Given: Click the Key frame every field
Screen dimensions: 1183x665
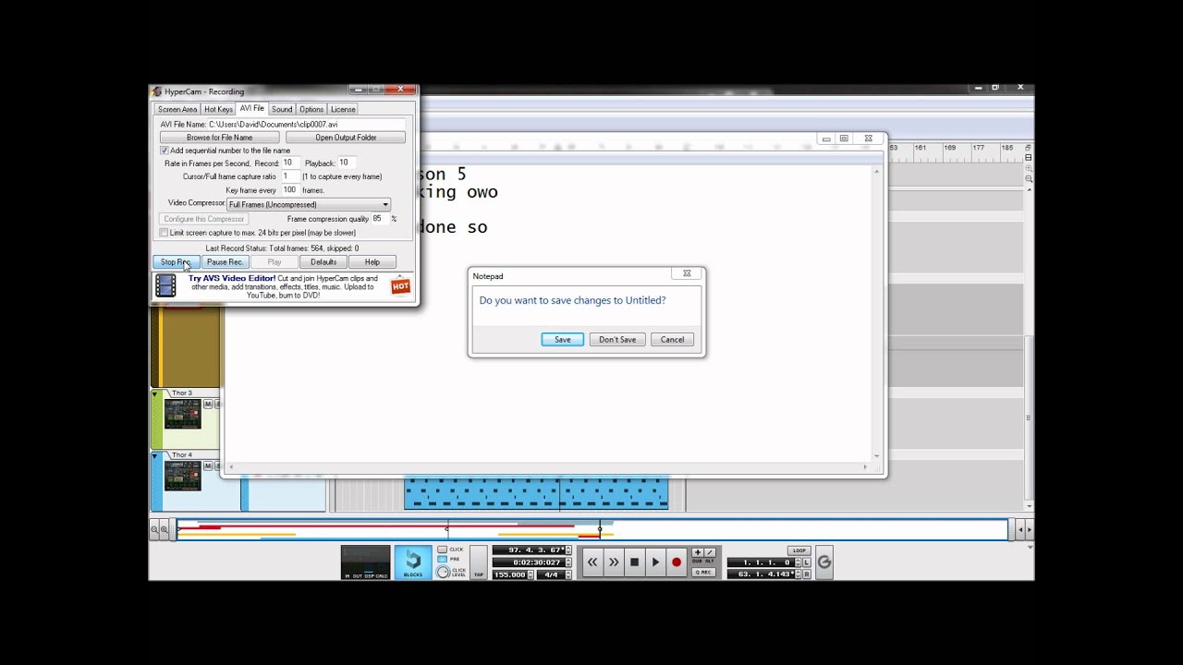Looking at the screenshot, I should tap(289, 190).
